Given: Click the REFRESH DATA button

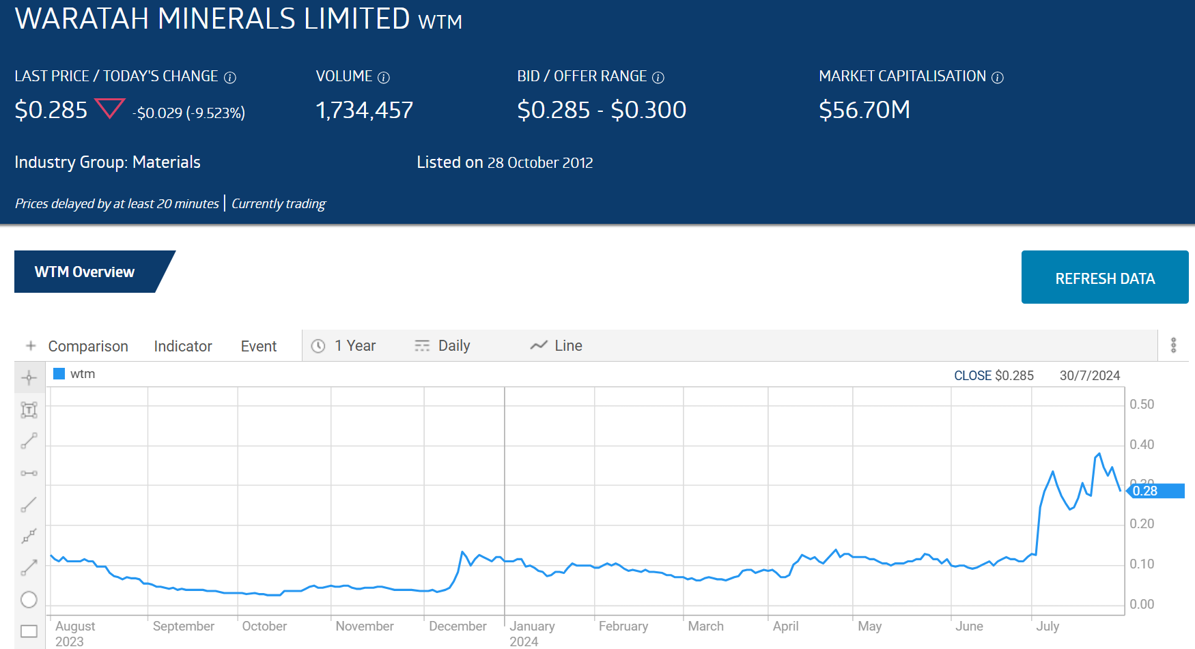Looking at the screenshot, I should pyautogui.click(x=1105, y=277).
